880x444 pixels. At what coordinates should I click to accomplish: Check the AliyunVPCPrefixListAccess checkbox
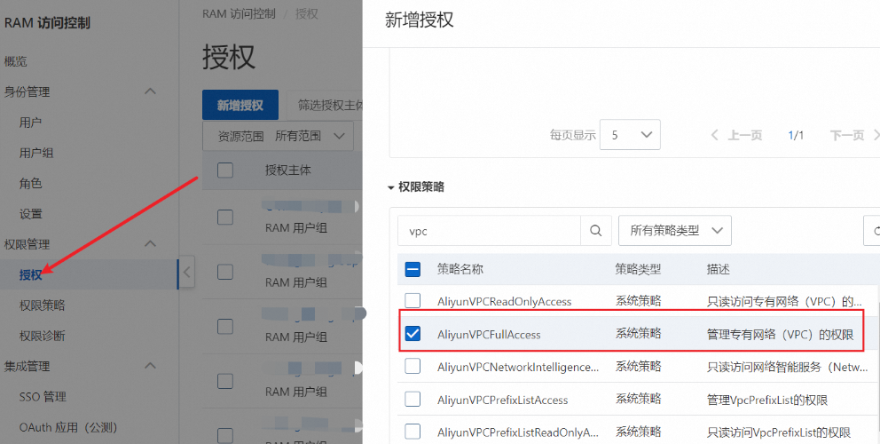click(412, 400)
